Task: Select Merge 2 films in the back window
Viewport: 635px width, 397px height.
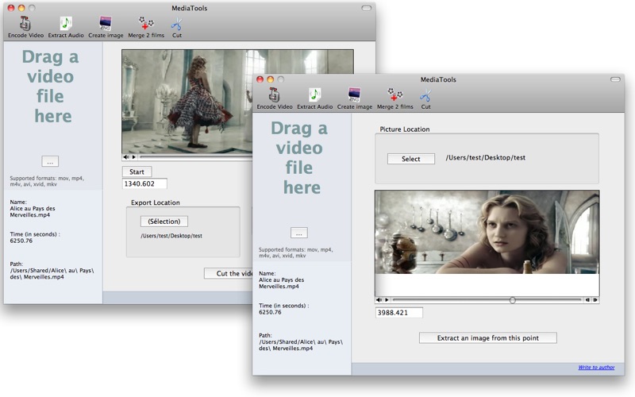Action: click(x=146, y=27)
